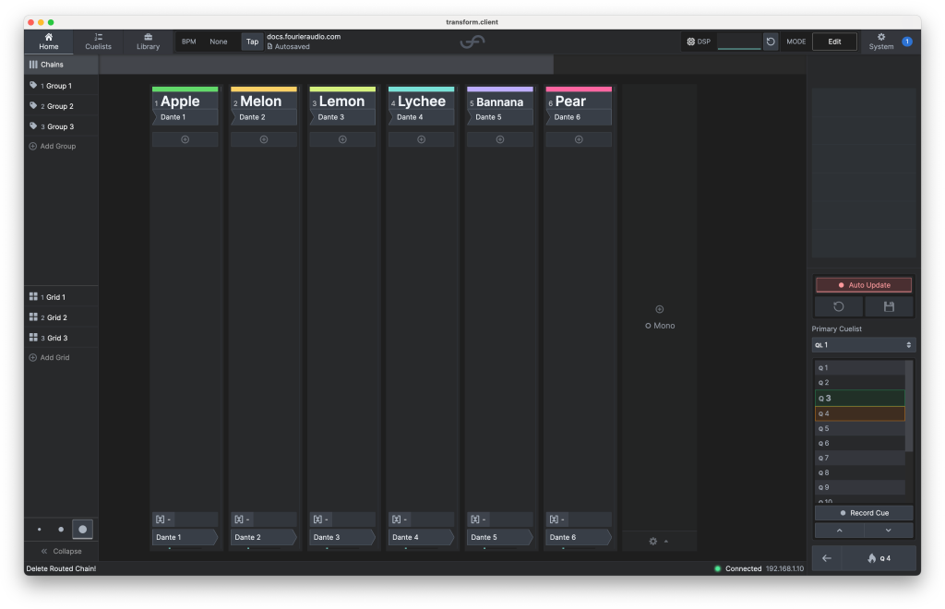945x609 pixels.
Task: Click the matrix icon above Dante 3 output
Action: tap(317, 519)
